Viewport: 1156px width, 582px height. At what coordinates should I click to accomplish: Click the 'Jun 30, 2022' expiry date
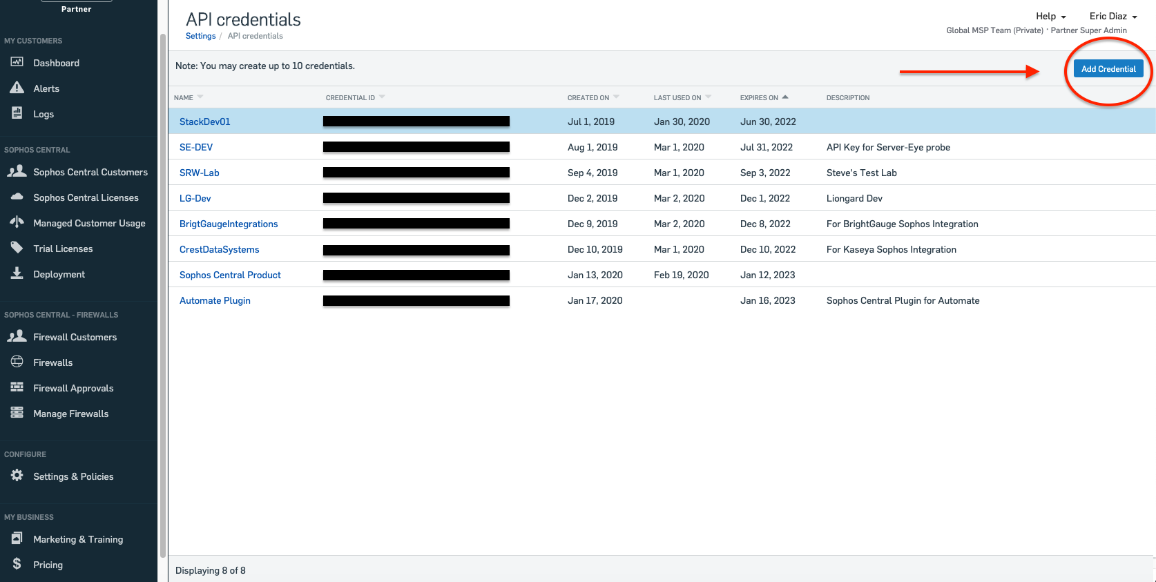coord(768,122)
